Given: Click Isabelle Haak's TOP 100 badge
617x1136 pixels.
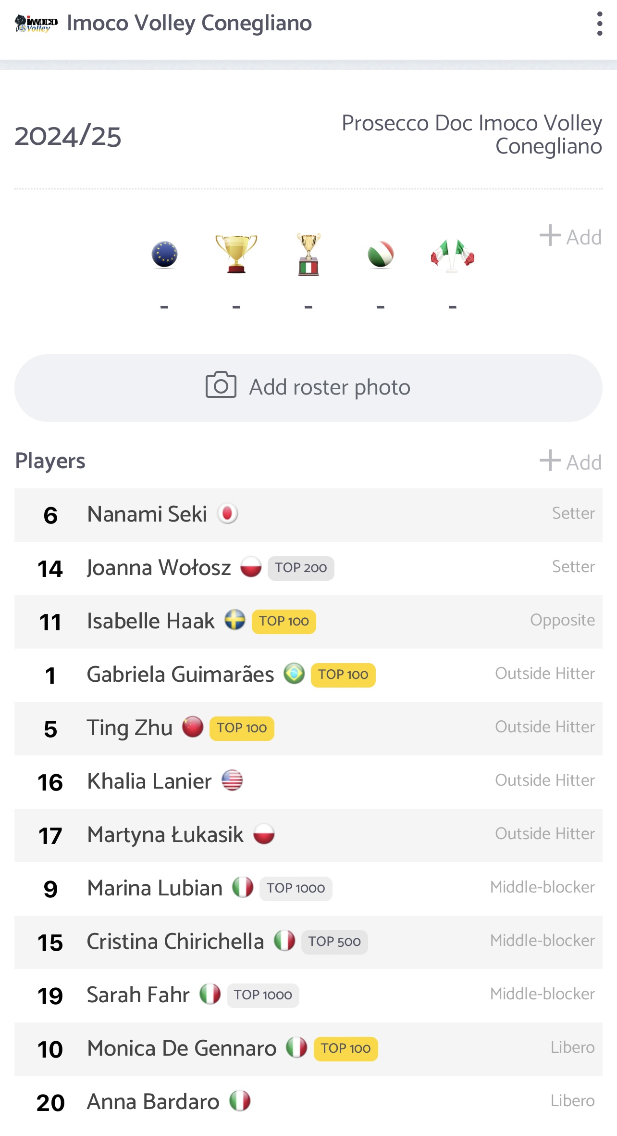Looking at the screenshot, I should pos(284,622).
